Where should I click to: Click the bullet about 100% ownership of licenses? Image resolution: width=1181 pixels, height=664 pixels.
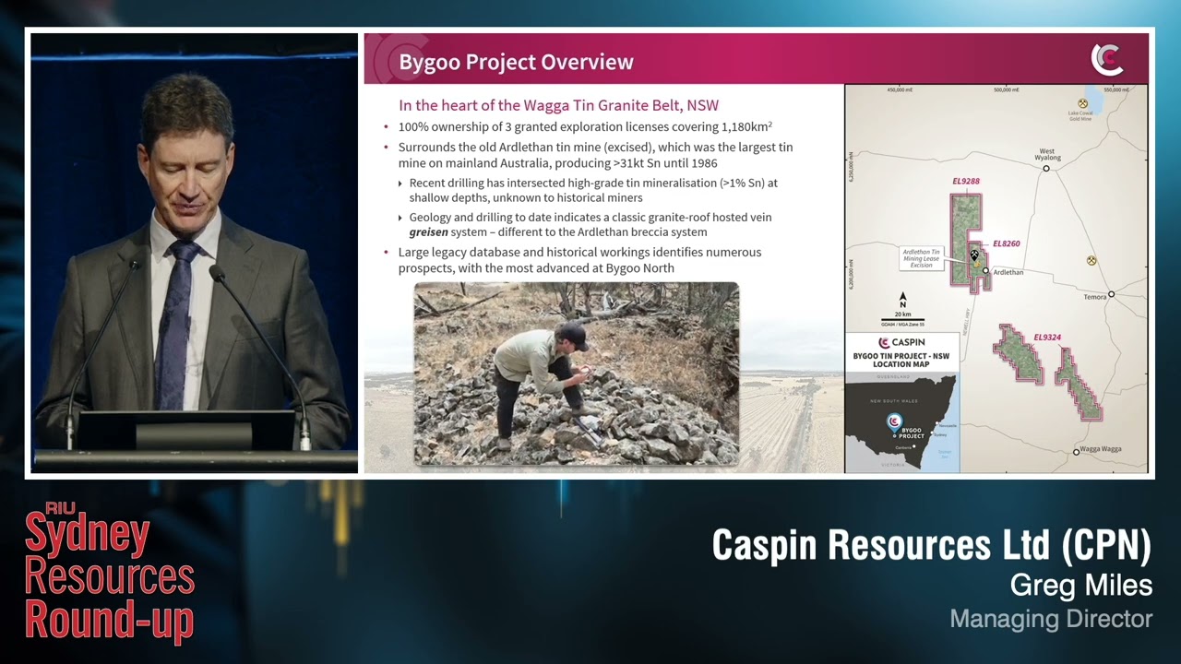pyautogui.click(x=585, y=126)
